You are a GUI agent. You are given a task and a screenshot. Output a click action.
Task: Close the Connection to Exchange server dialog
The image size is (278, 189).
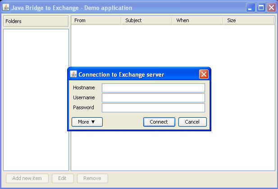pyautogui.click(x=204, y=74)
